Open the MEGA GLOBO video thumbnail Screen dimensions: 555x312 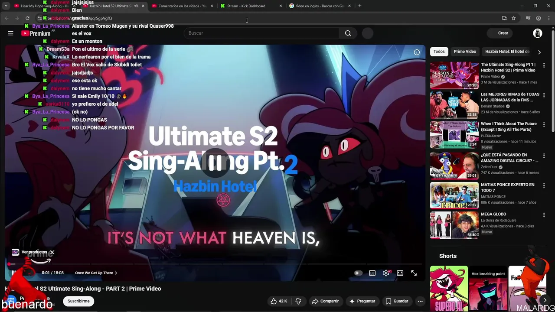(454, 225)
